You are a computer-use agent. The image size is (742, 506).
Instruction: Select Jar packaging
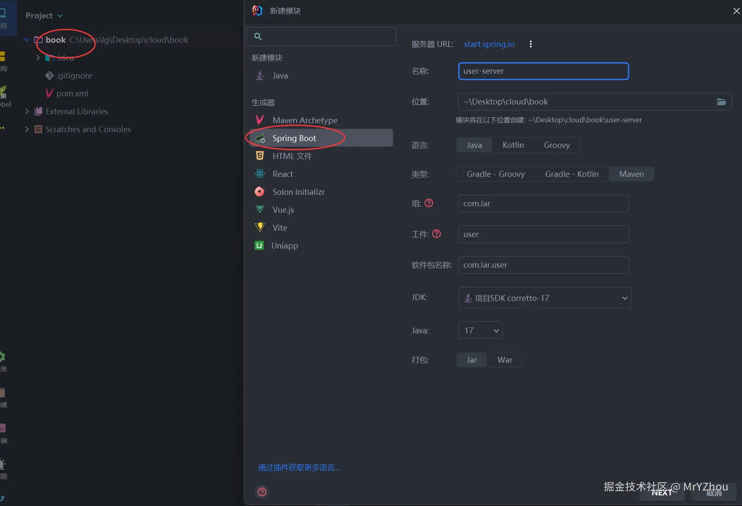pos(471,360)
